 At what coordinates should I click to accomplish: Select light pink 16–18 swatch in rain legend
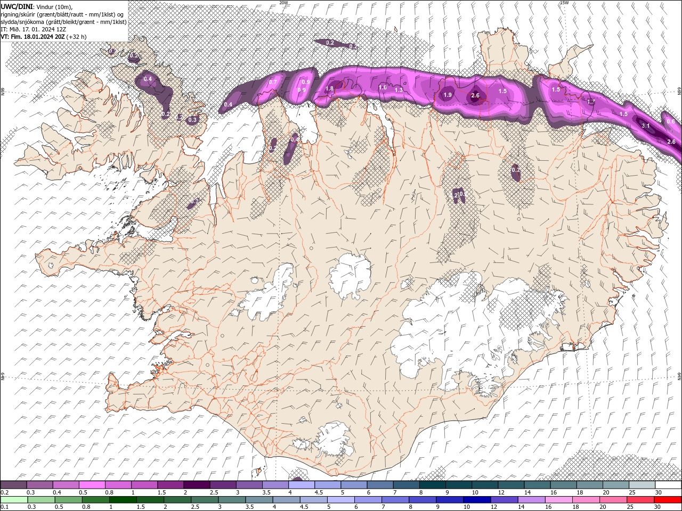(x=559, y=500)
